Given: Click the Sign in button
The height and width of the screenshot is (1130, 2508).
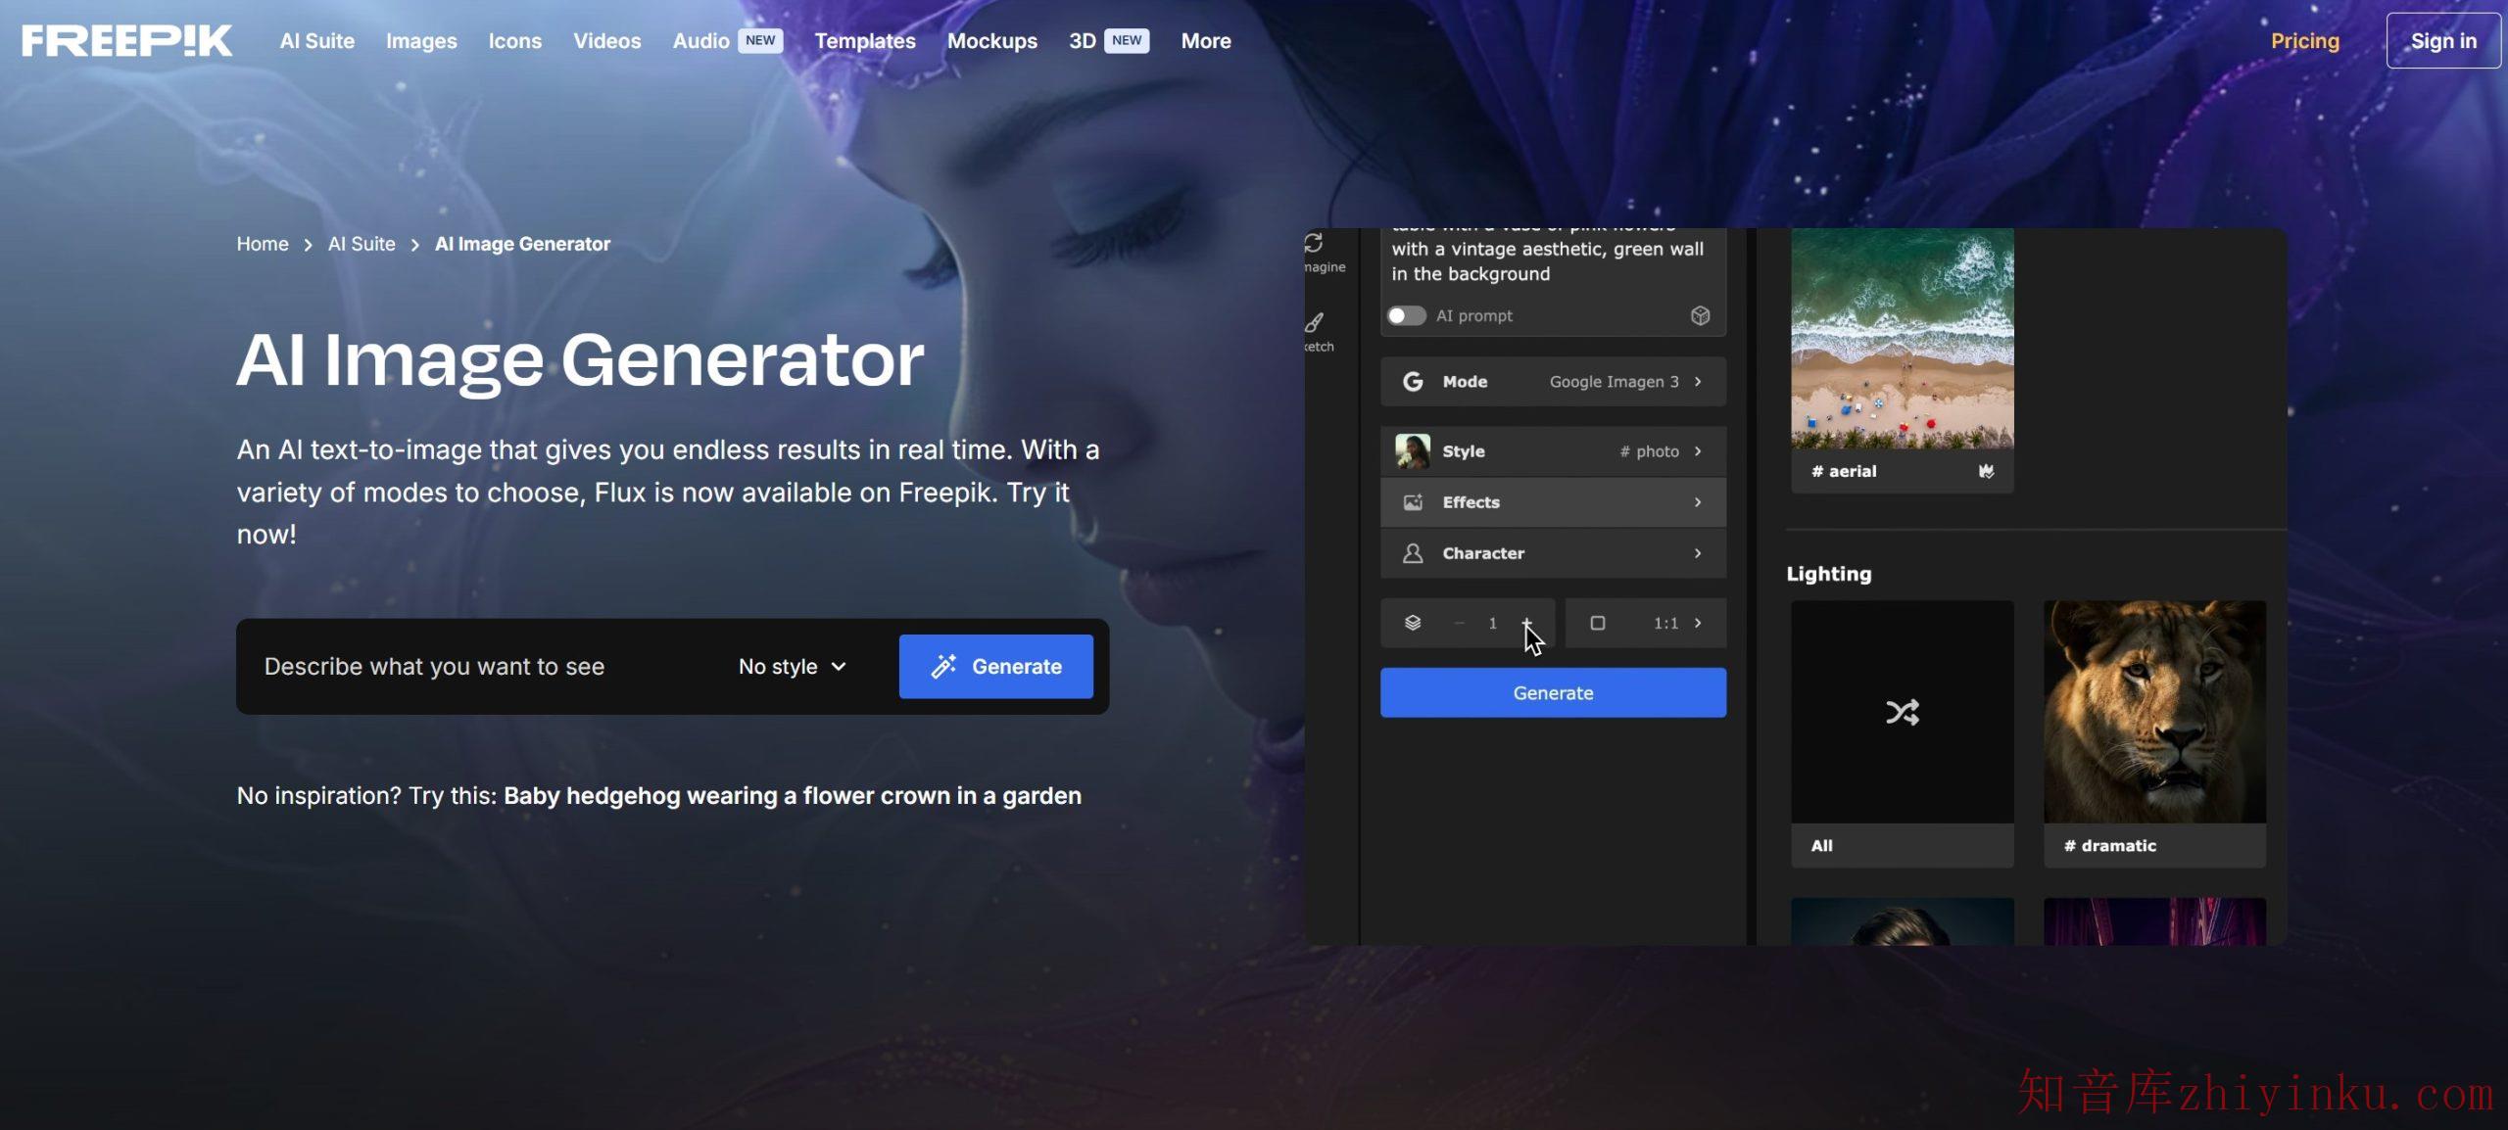Looking at the screenshot, I should click(x=2443, y=40).
